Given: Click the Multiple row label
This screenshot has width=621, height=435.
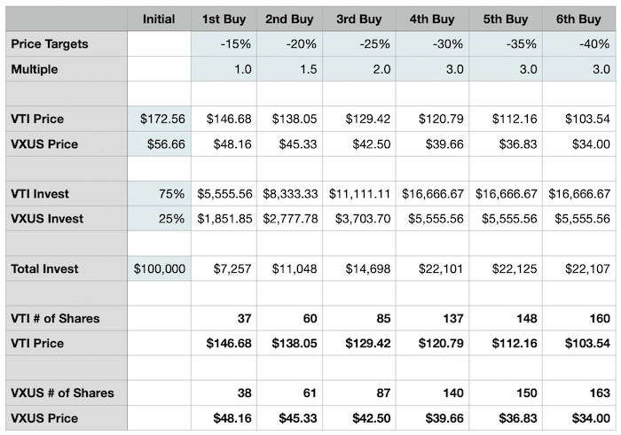Looking at the screenshot, I should tap(67, 69).
